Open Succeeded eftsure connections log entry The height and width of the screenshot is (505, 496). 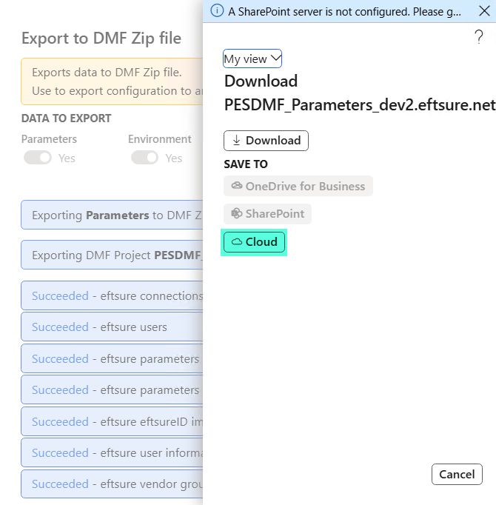tap(112, 295)
